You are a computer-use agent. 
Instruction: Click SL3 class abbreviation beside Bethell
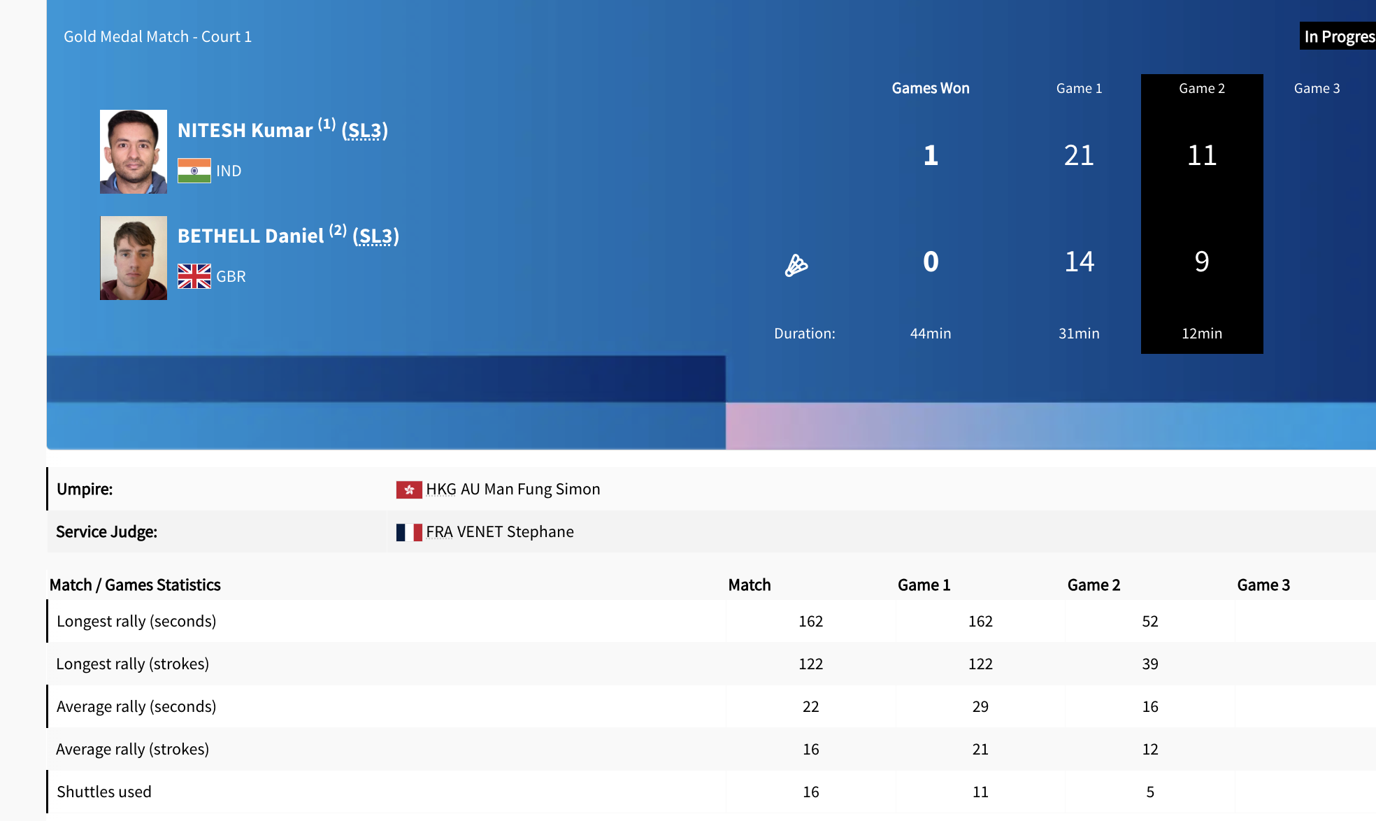click(375, 236)
